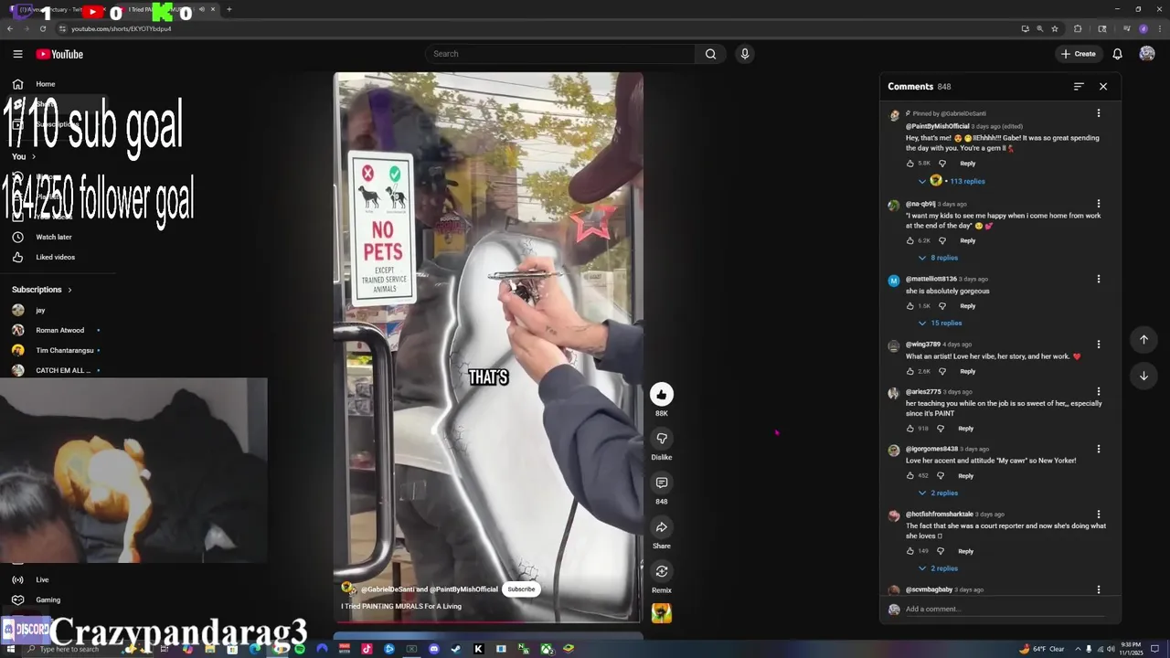1170x658 pixels.
Task: Dislike hotfishfromsharktale's comment
Action: click(x=941, y=551)
